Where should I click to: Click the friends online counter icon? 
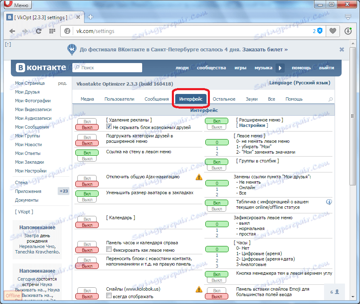tap(334, 292)
